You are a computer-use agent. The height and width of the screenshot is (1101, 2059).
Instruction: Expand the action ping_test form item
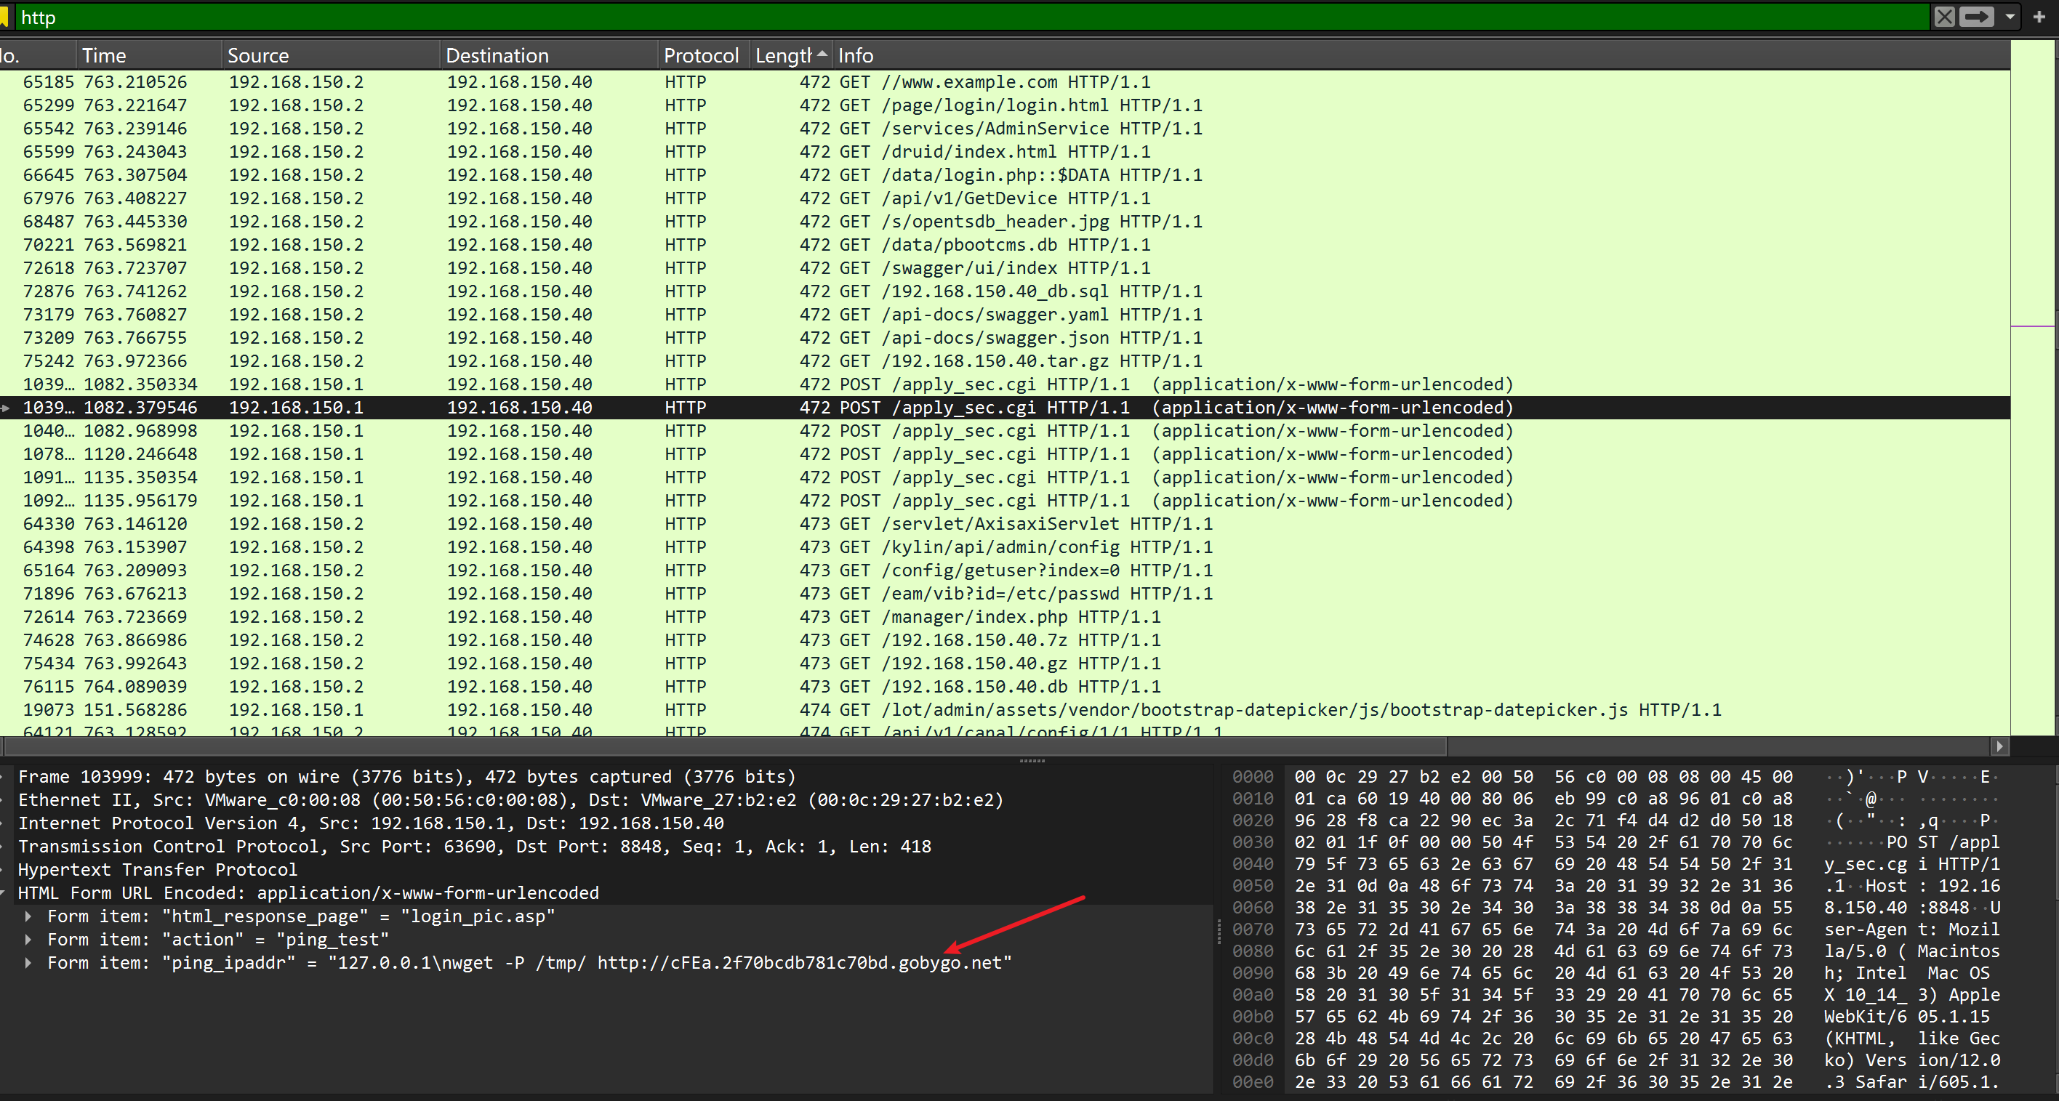[29, 940]
